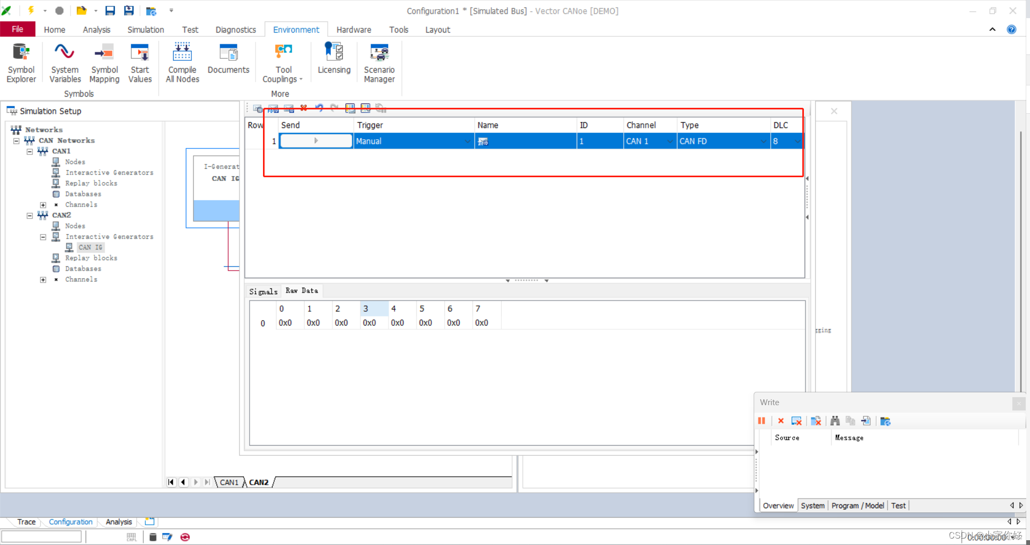
Task: Open Start Values
Action: (140, 63)
